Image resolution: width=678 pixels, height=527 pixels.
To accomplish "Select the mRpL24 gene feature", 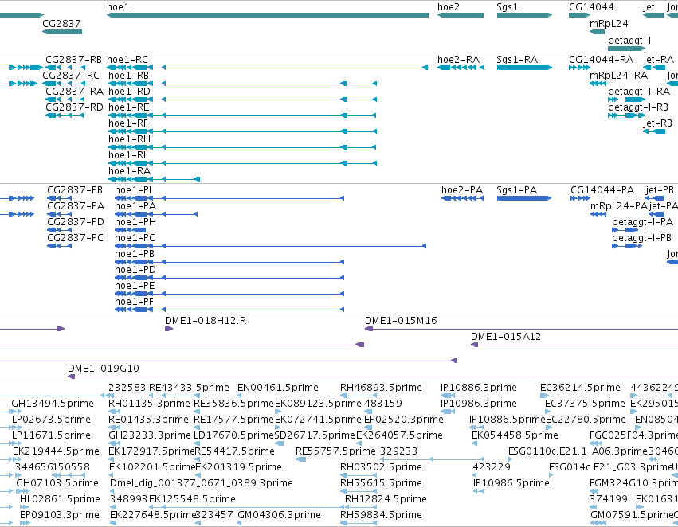I will (598, 32).
